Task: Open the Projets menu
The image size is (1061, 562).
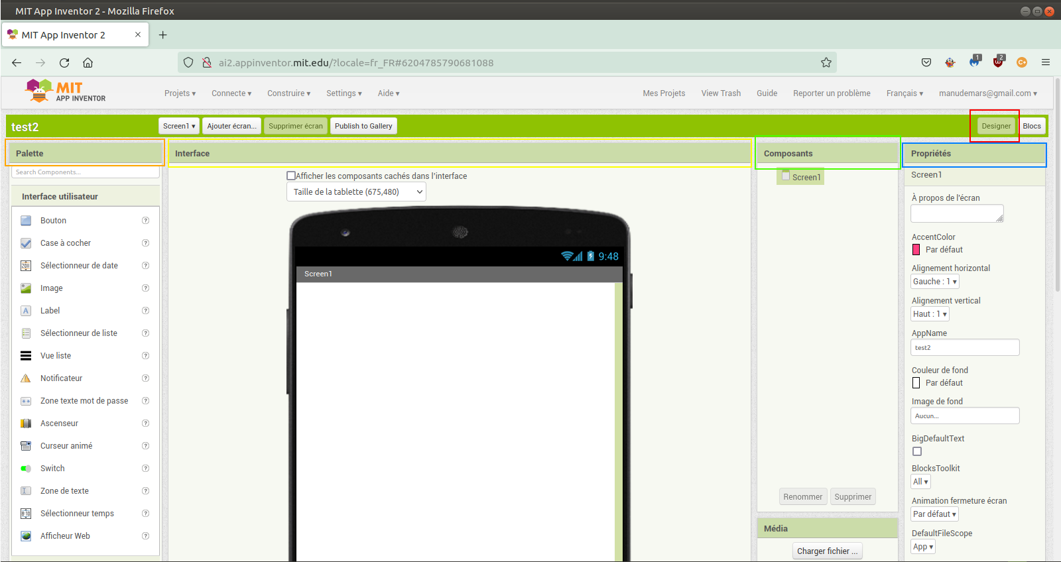Action: pos(180,93)
